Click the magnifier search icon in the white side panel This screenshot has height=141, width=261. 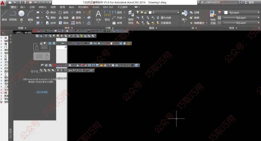(66, 47)
